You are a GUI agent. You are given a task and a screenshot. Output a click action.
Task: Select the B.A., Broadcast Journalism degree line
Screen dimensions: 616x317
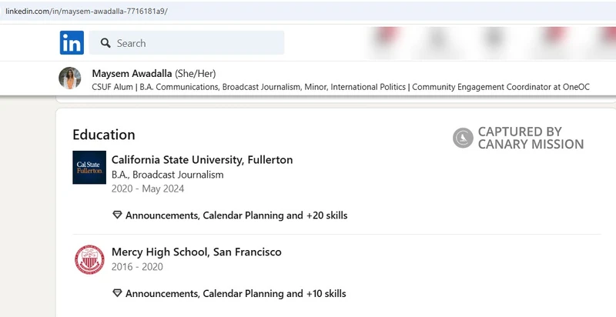[167, 175]
